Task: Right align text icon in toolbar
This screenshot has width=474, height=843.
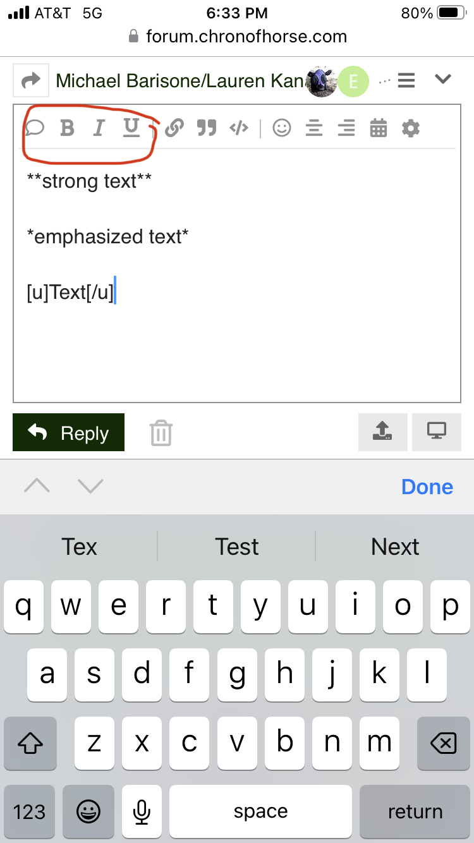Action: pyautogui.click(x=346, y=128)
